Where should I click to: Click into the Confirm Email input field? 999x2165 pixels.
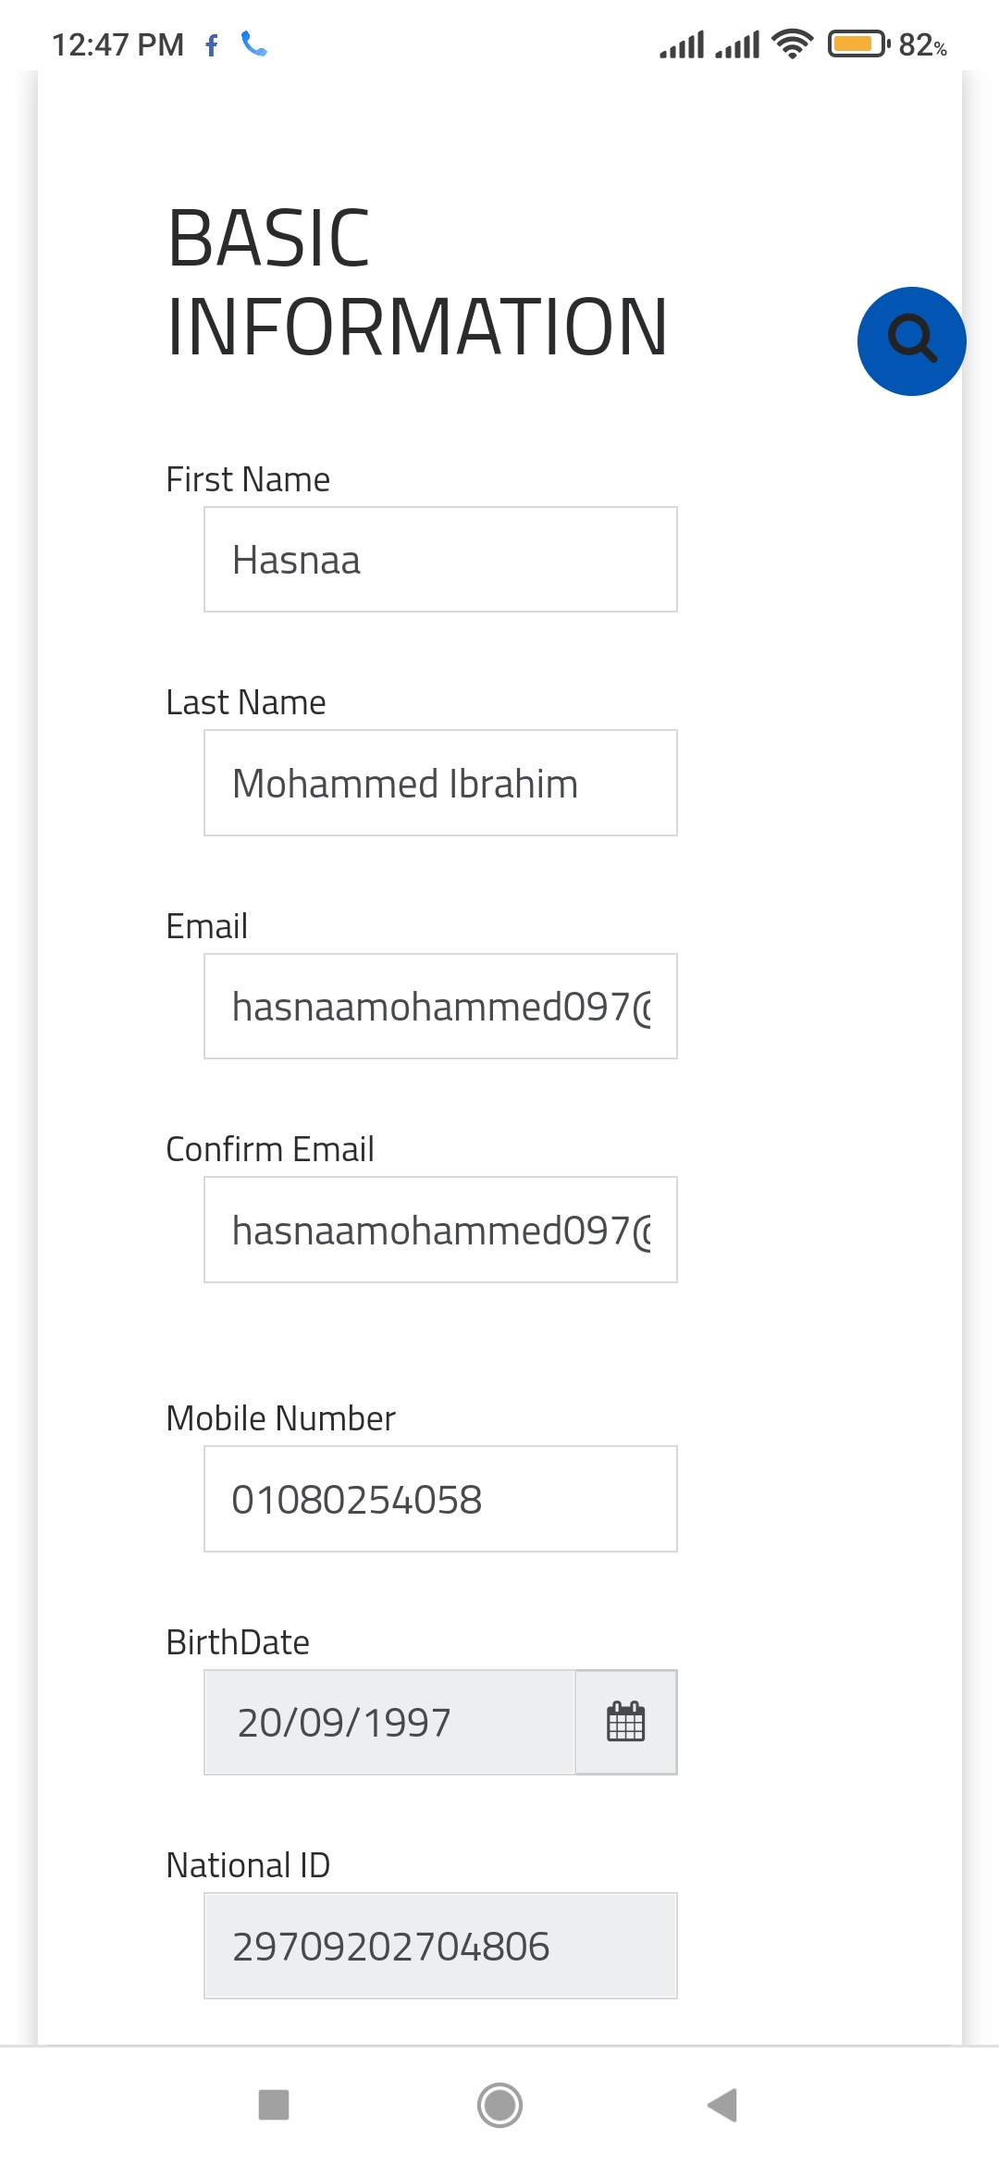440,1230
